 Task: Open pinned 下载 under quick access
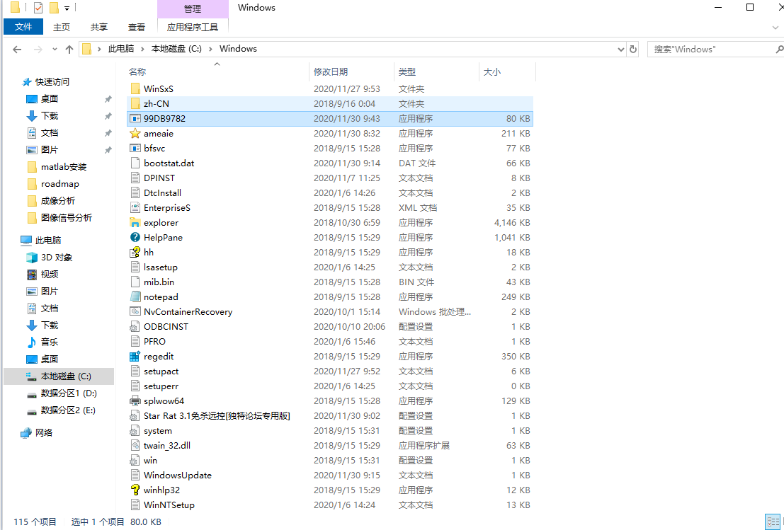pos(50,115)
